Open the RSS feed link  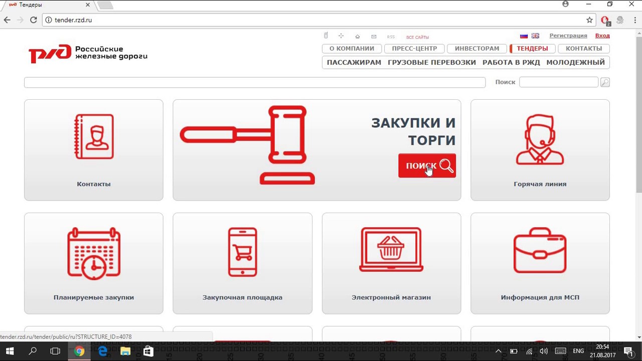[x=391, y=37]
